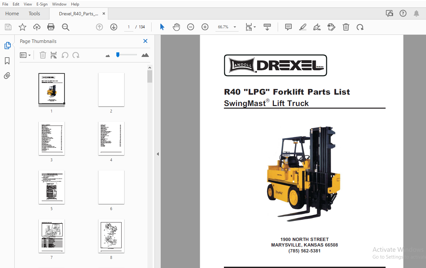Select page 8 thumbnail

111,236
